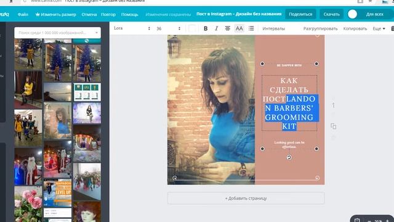Expand the search field dropdown arrow
The height and width of the screenshot is (222, 394).
[97, 33]
